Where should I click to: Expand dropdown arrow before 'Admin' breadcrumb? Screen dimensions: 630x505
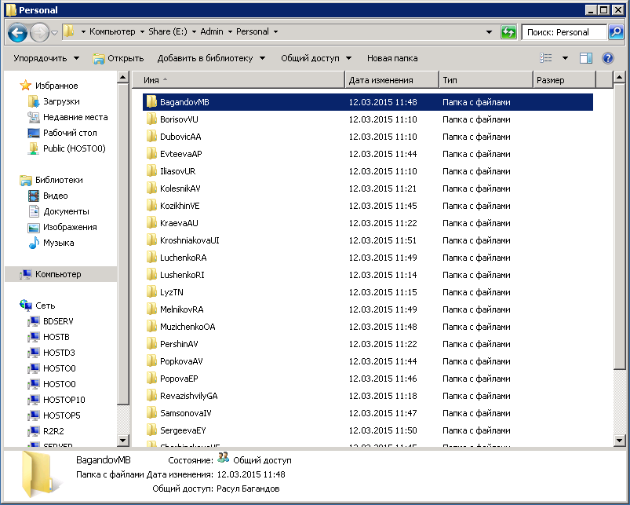pos(194,31)
